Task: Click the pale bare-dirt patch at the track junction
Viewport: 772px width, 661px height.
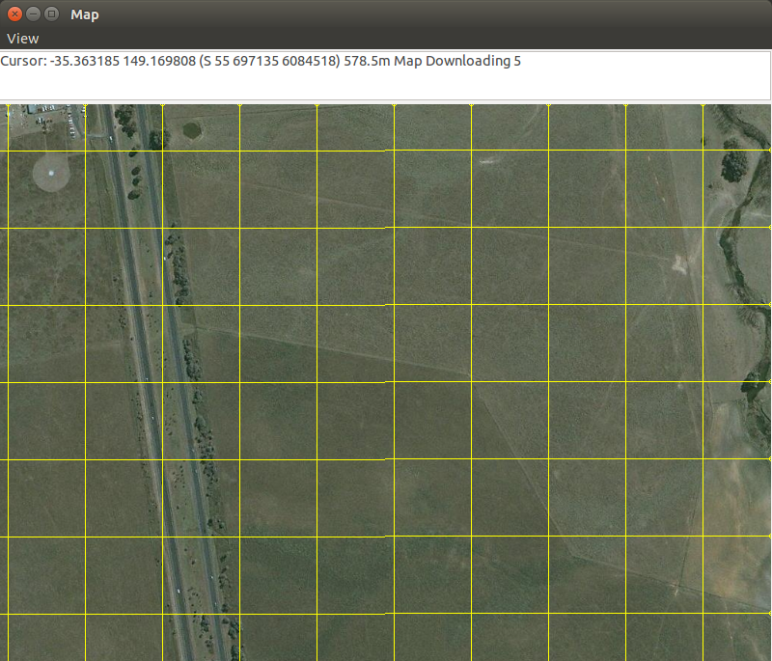Action: pyautogui.click(x=678, y=262)
